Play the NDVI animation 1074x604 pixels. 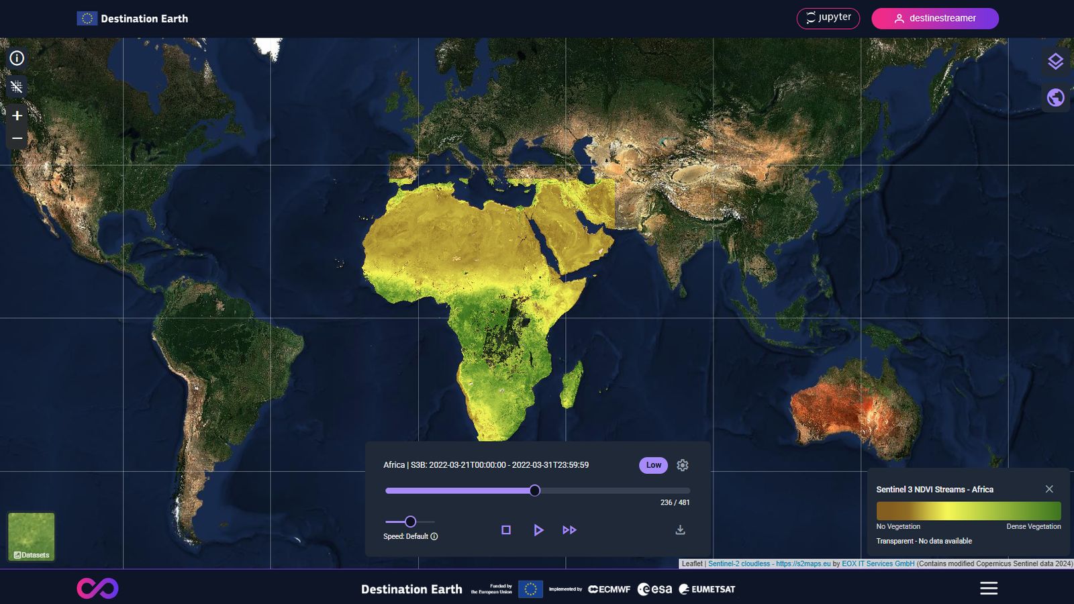coord(538,530)
